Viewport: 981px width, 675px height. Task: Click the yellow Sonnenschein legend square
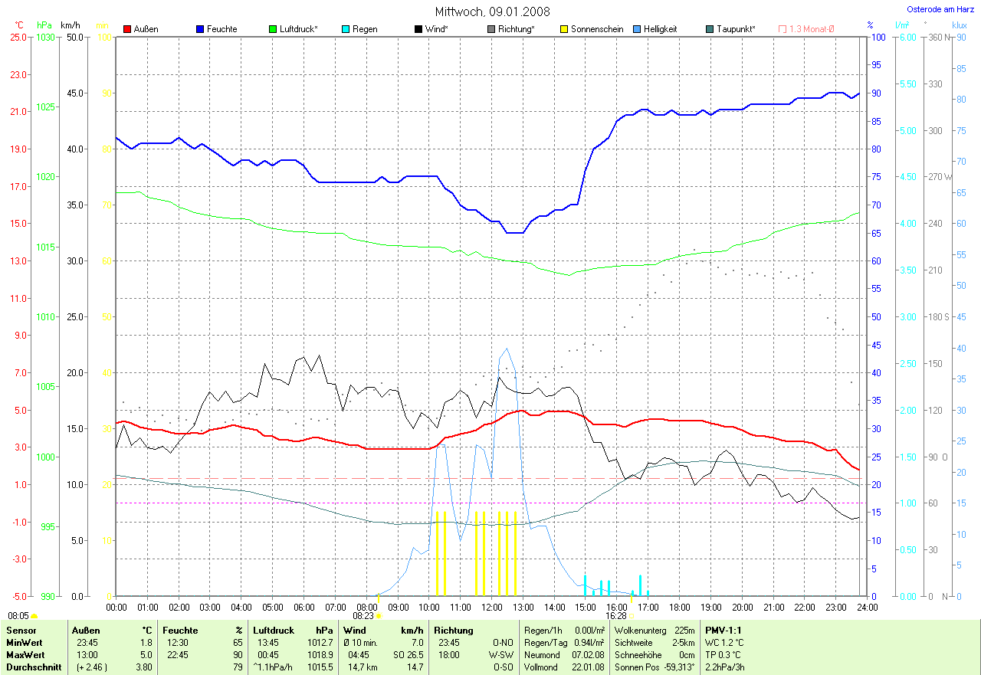coord(565,29)
